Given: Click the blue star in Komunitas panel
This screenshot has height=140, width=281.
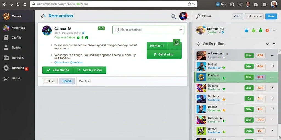Looking at the screenshot, I should pos(246,30).
